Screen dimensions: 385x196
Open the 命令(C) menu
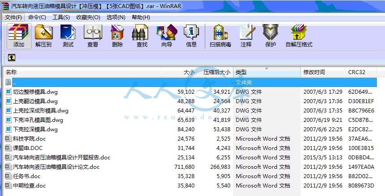click(x=37, y=17)
